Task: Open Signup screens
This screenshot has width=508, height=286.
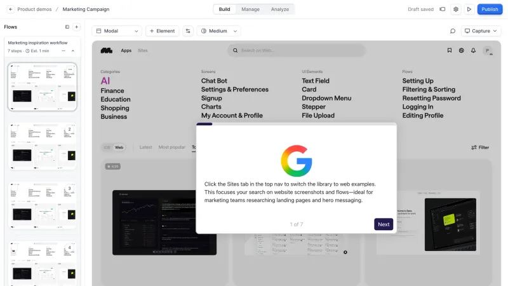Action: tap(211, 99)
